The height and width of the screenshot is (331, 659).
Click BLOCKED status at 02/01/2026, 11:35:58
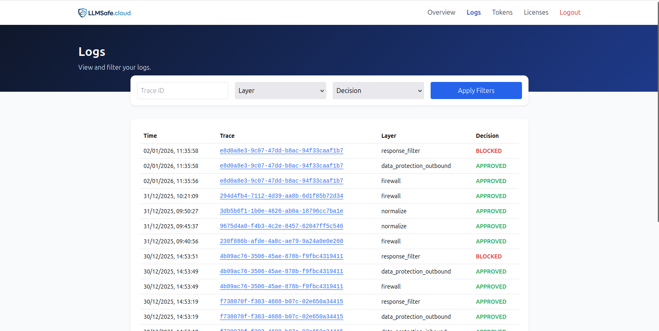[489, 151]
